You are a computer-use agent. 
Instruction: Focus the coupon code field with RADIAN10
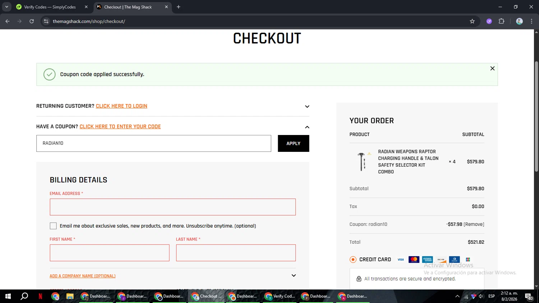point(154,143)
